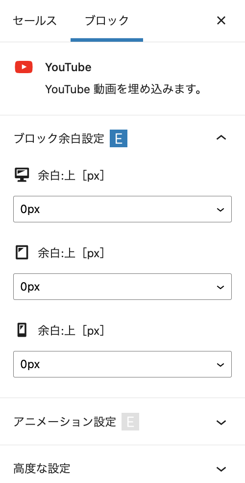The width and height of the screenshot is (245, 483).
Task: Click the YouTube 動画を埋め込みます description text
Action: click(x=123, y=90)
